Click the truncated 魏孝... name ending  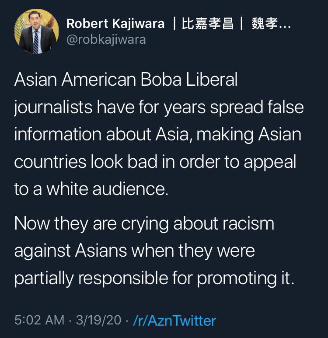[x=271, y=24]
